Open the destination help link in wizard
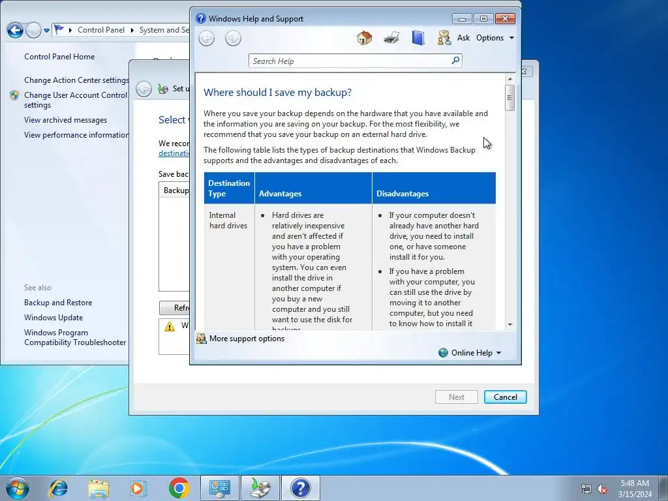The width and height of the screenshot is (668, 501). (174, 153)
